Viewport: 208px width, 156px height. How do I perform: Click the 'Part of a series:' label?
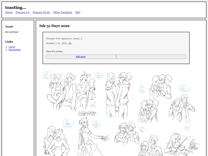click(x=55, y=51)
